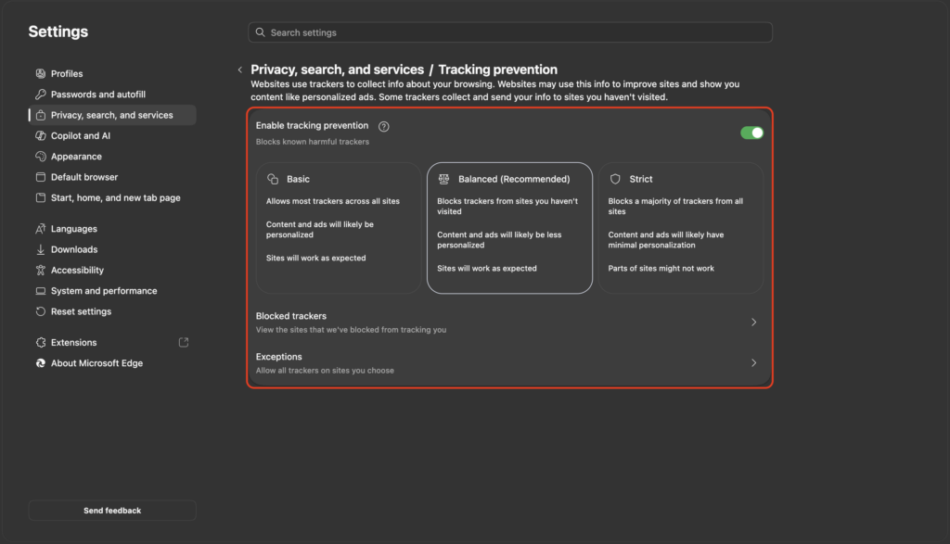Click the Profiles icon in sidebar
Viewport: 950px width, 544px height.
click(x=41, y=74)
